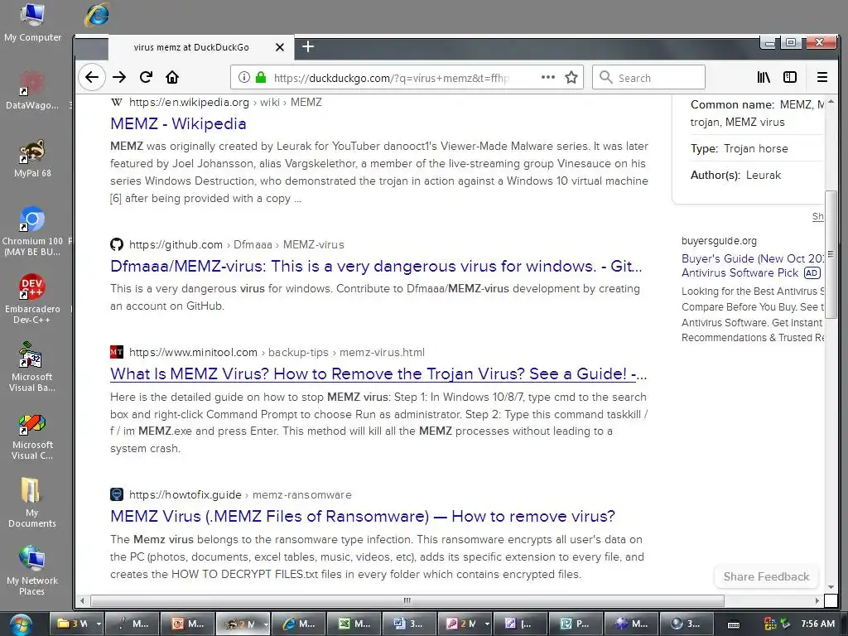Switch to the PowerPoint taskbar button
The width and height of the screenshot is (848, 636).
(186, 624)
